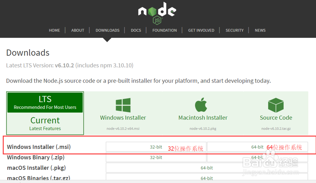Click the macOS Installer (.pkg) row label
Viewport: 316px width, 183px height.
point(36,168)
